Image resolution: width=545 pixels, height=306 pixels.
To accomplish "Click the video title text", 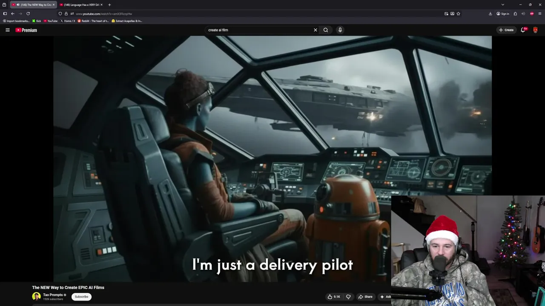I will coord(68,288).
